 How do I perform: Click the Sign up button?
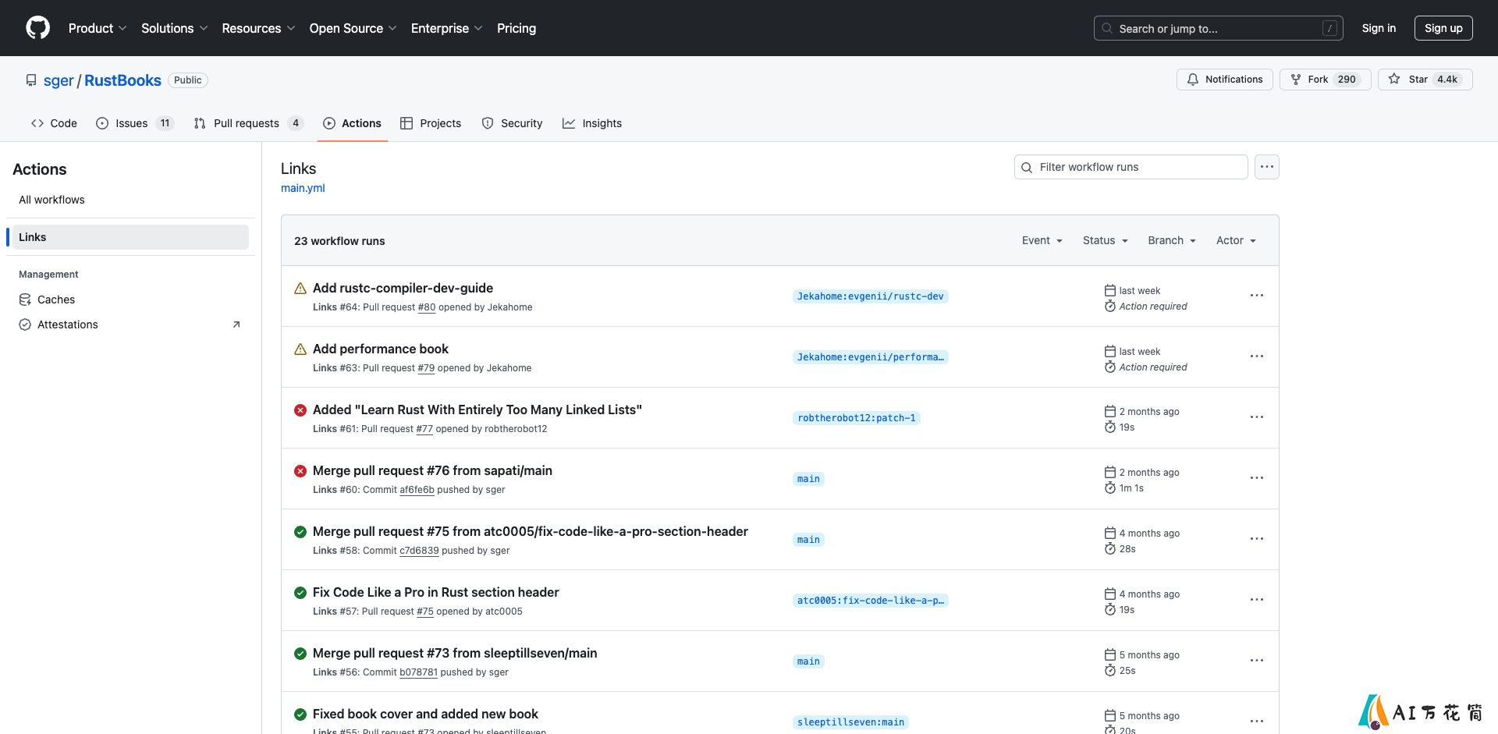[1443, 28]
